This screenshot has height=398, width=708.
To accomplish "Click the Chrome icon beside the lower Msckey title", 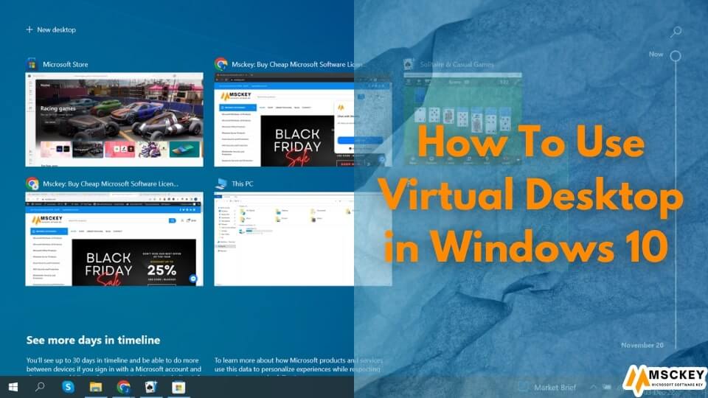I will 32,184.
